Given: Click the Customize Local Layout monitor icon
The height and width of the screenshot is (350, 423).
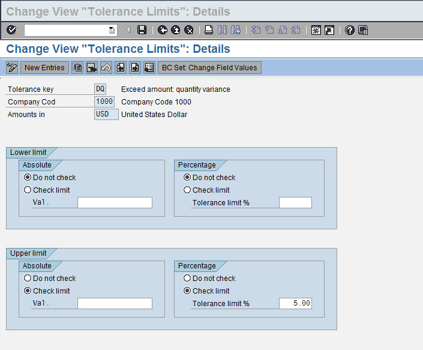Looking at the screenshot, I should click(363, 30).
